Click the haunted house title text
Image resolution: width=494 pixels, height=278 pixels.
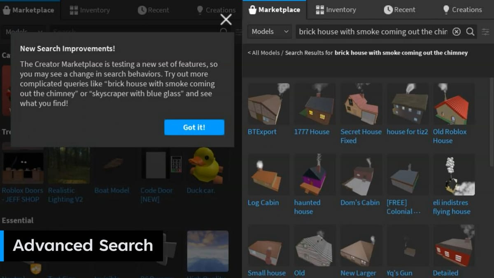point(307,207)
